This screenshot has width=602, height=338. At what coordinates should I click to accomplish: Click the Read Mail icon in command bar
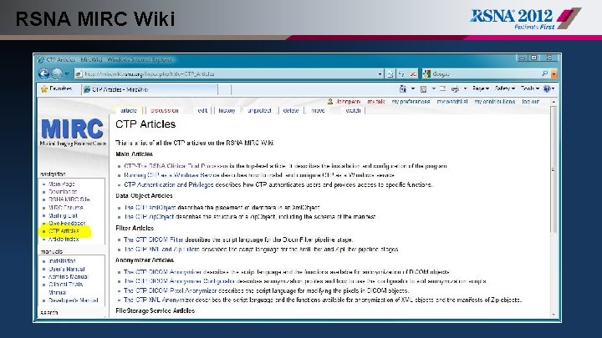click(x=442, y=89)
